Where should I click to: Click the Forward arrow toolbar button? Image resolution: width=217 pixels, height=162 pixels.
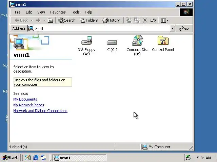point(38,20)
